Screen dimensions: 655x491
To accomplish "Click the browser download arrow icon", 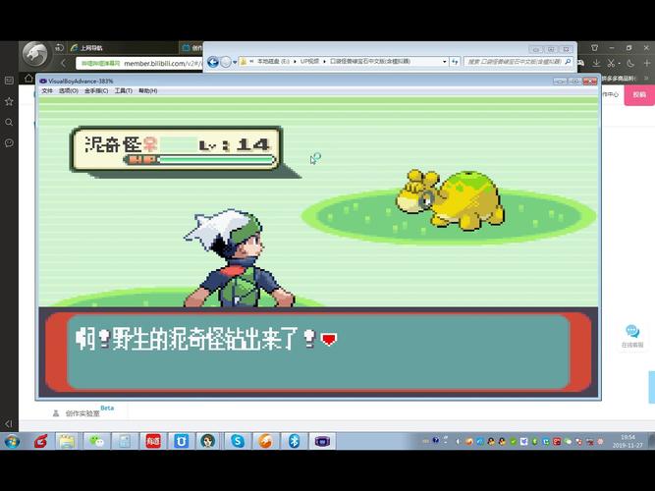I will (x=596, y=63).
